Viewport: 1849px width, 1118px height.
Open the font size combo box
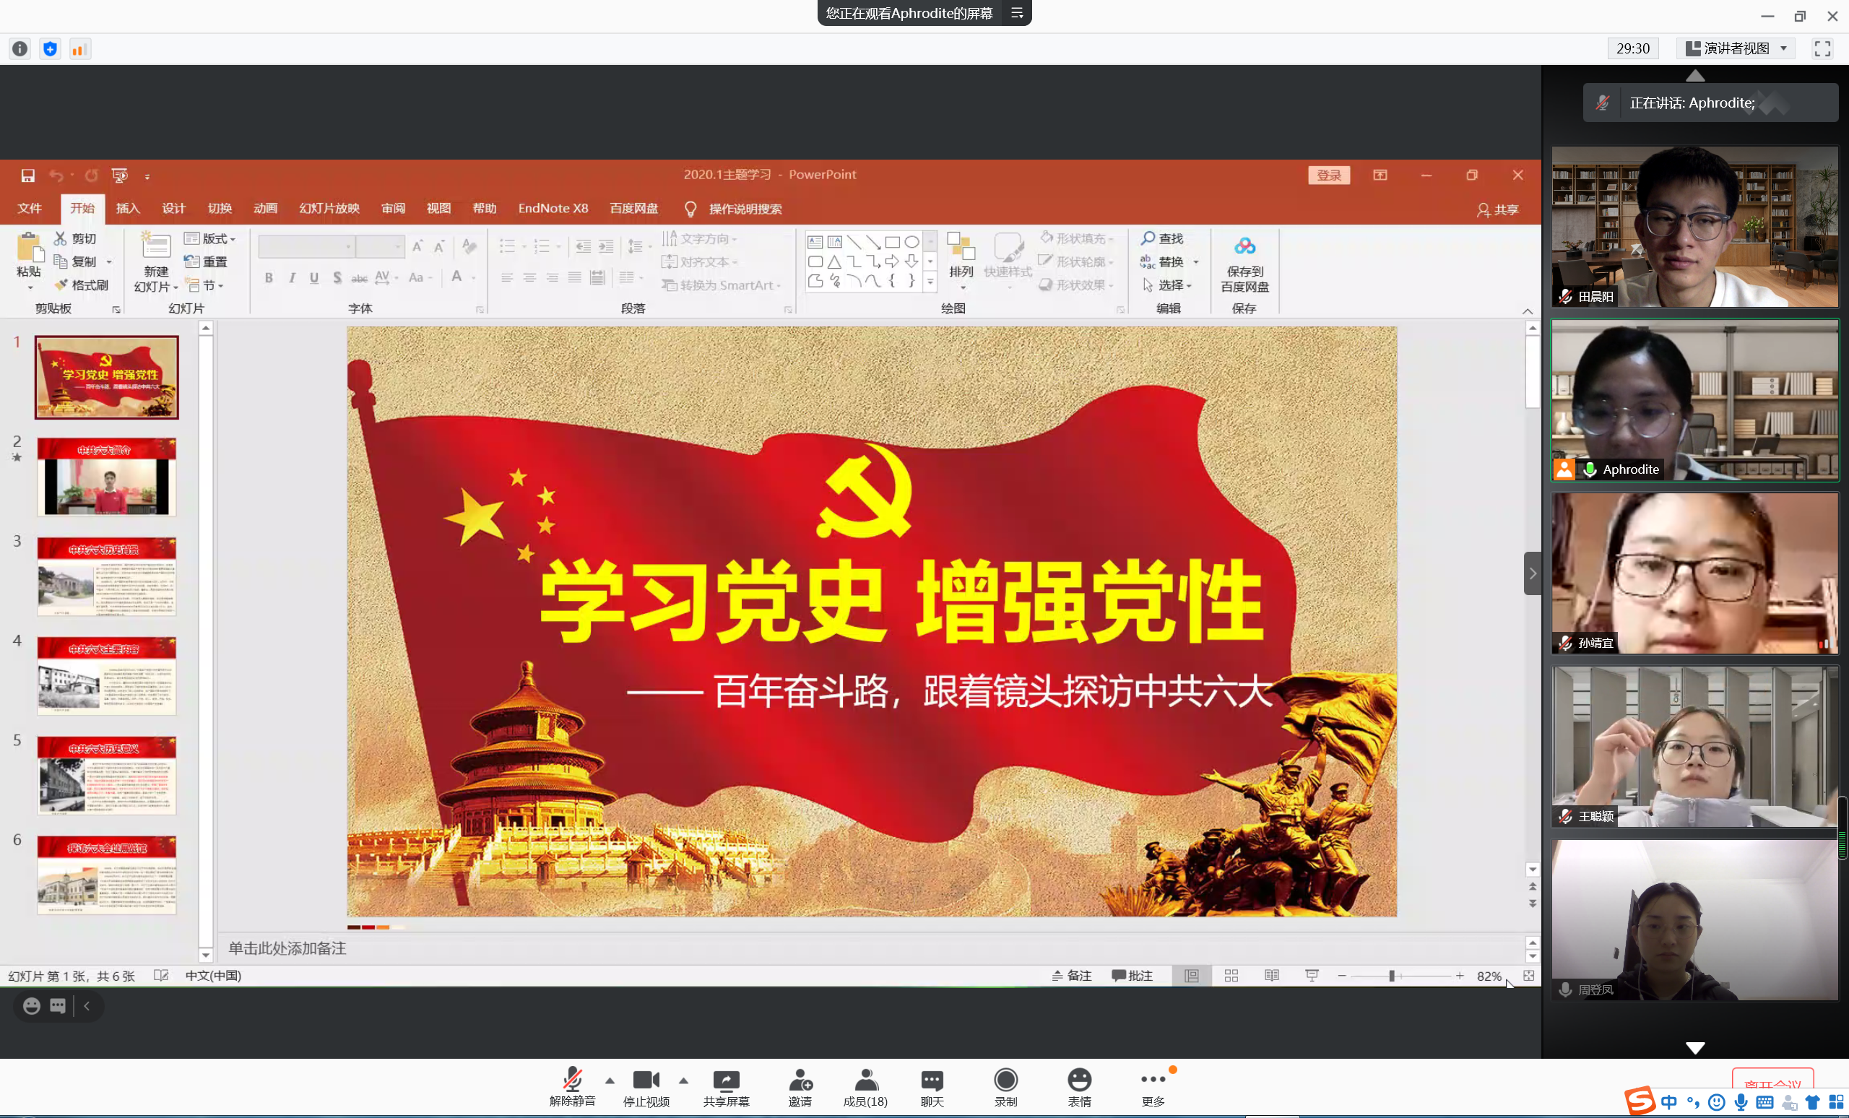[381, 246]
